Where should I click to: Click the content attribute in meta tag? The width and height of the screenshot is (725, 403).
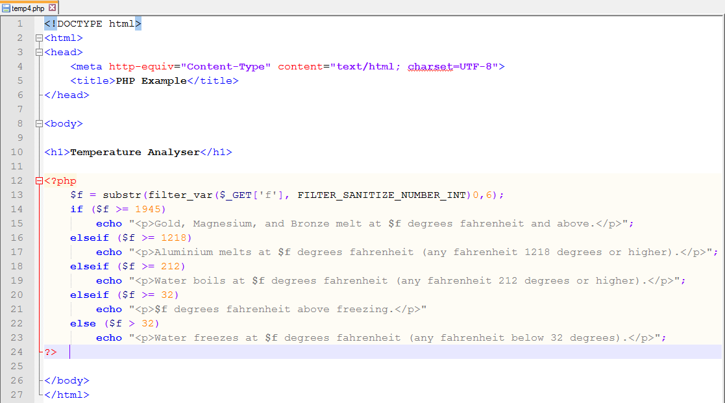pyautogui.click(x=300, y=67)
